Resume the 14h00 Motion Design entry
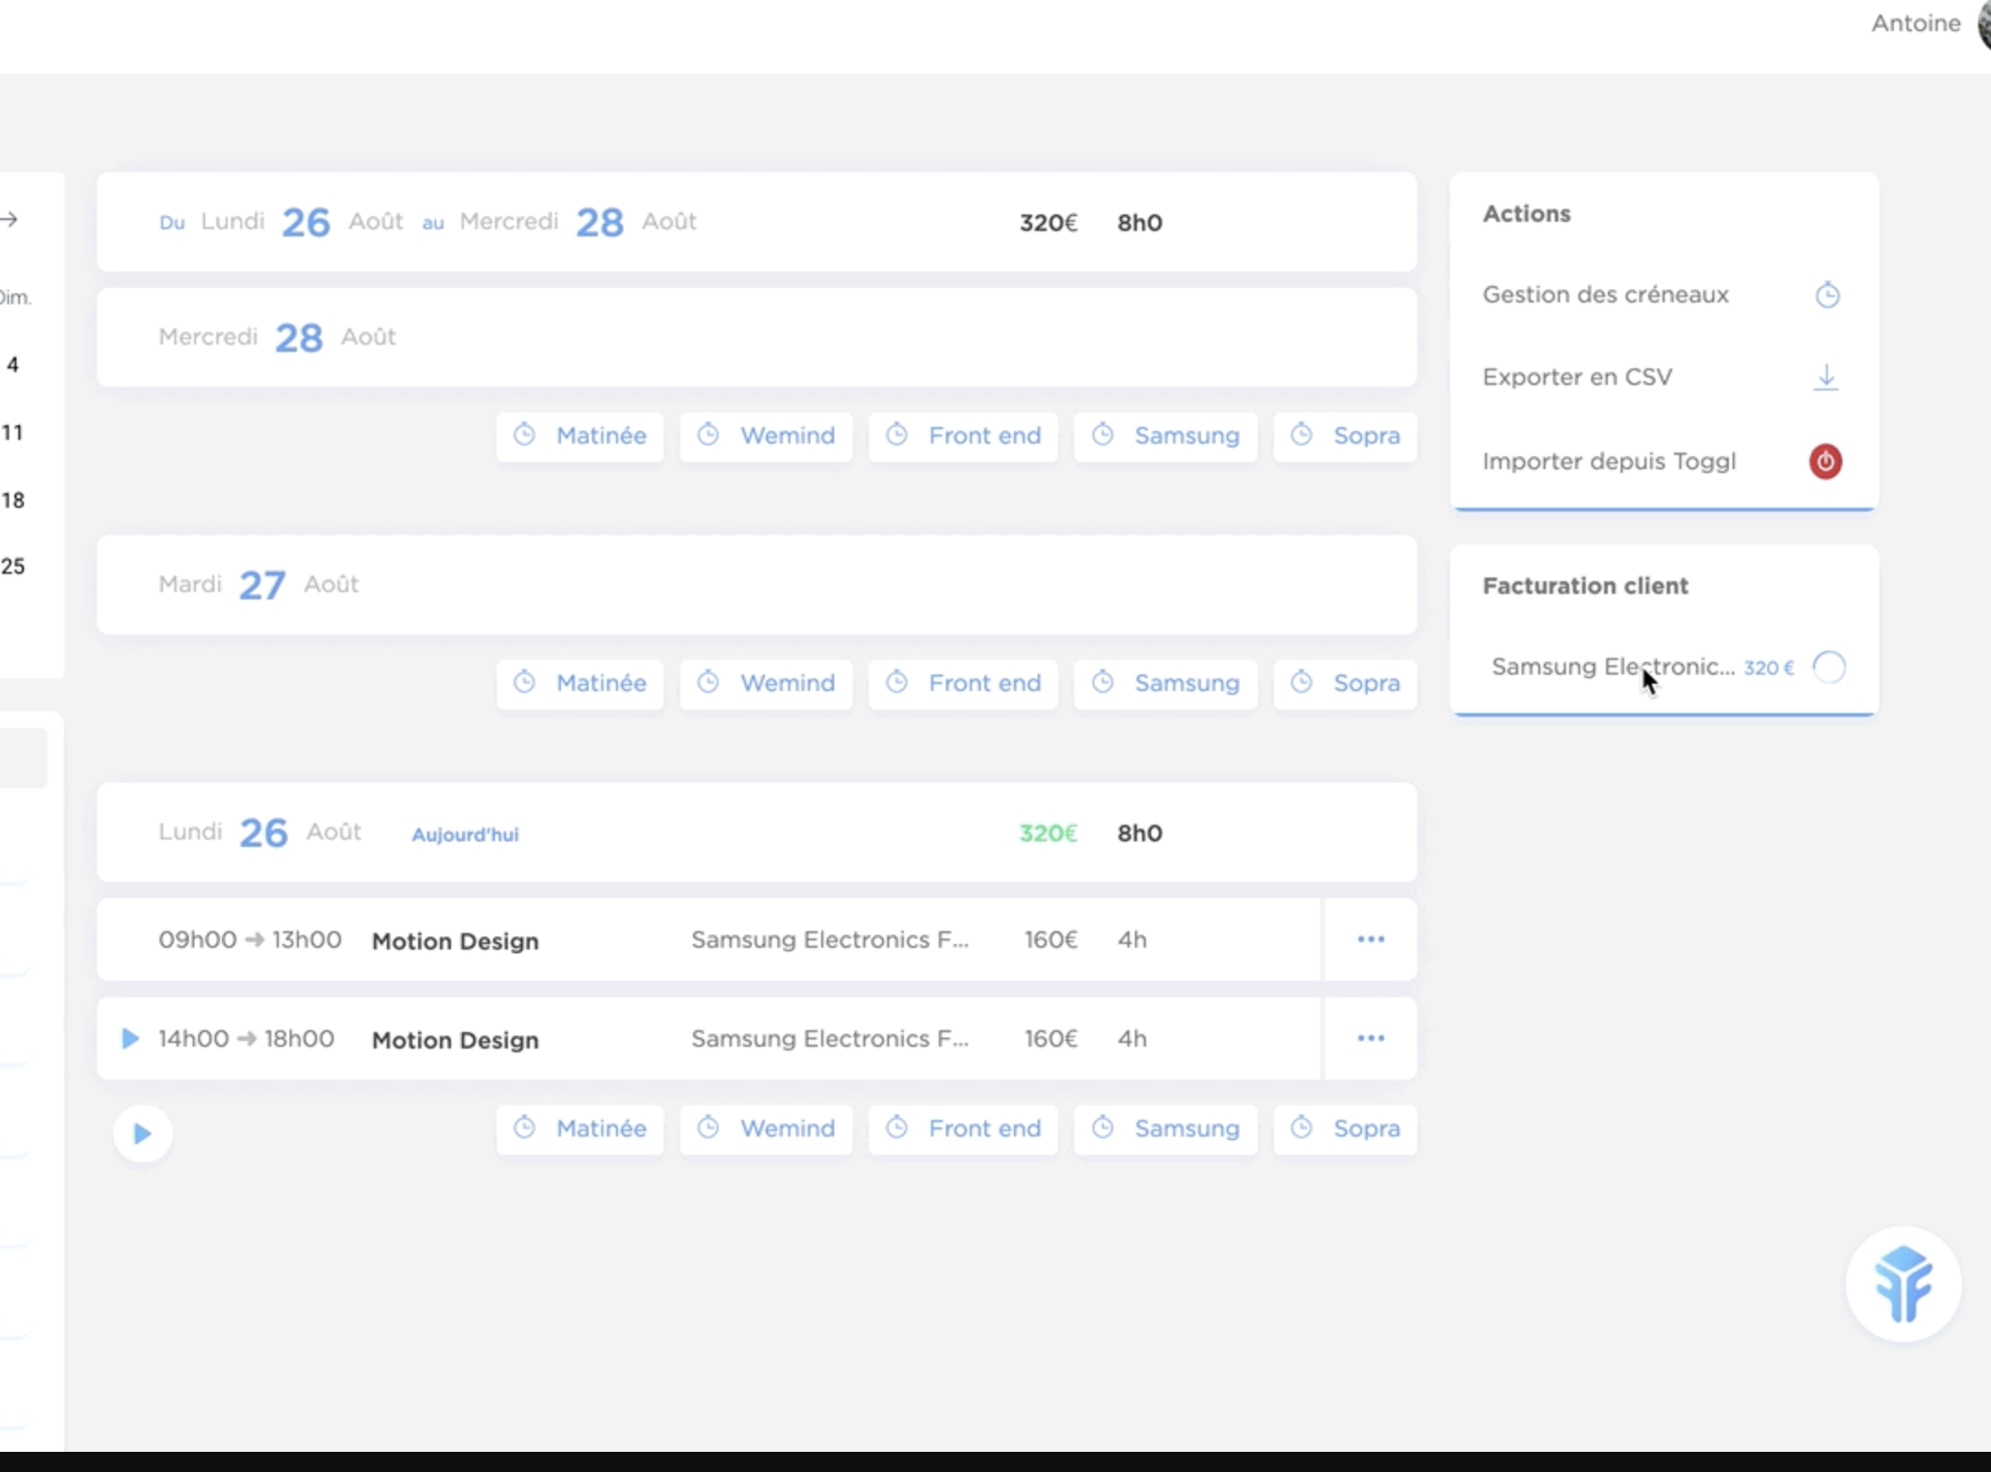The width and height of the screenshot is (1991, 1472). [128, 1038]
